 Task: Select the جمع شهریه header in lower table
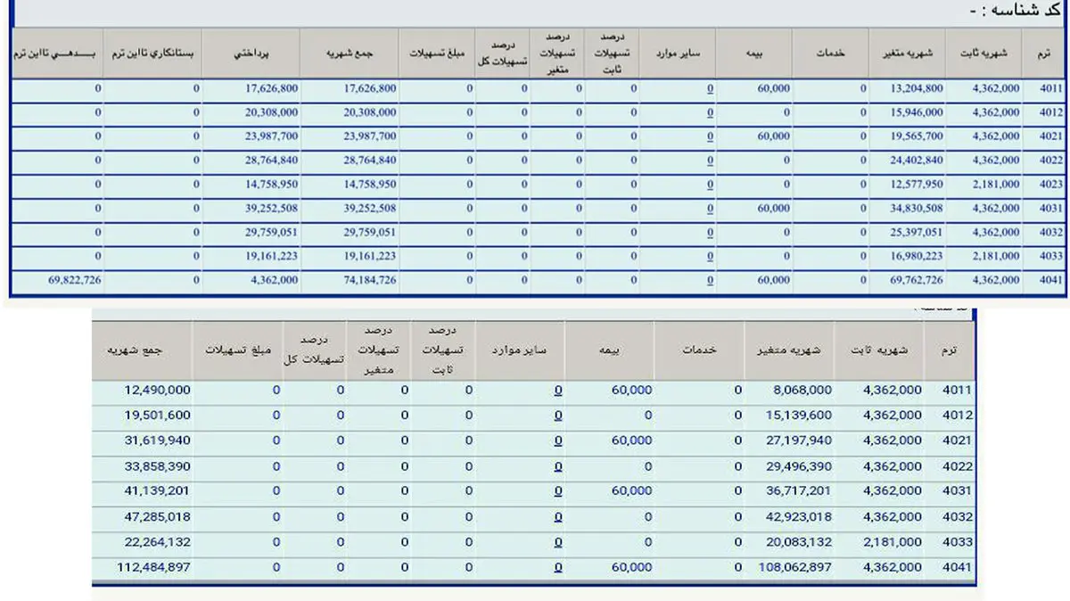(x=141, y=350)
